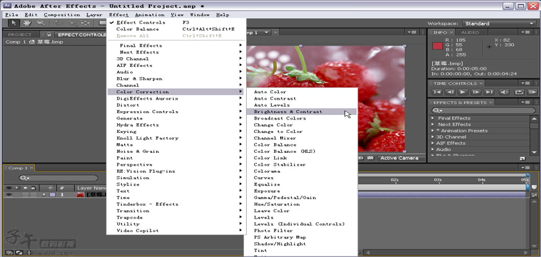Click the RAM Preview button
Screen dimensions: 541x257
pyautogui.click(x=533, y=93)
